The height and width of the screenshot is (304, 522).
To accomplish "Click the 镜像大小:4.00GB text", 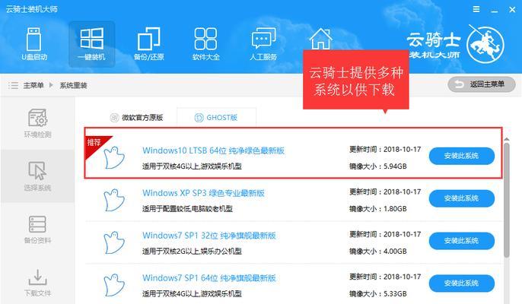I will click(x=378, y=252).
